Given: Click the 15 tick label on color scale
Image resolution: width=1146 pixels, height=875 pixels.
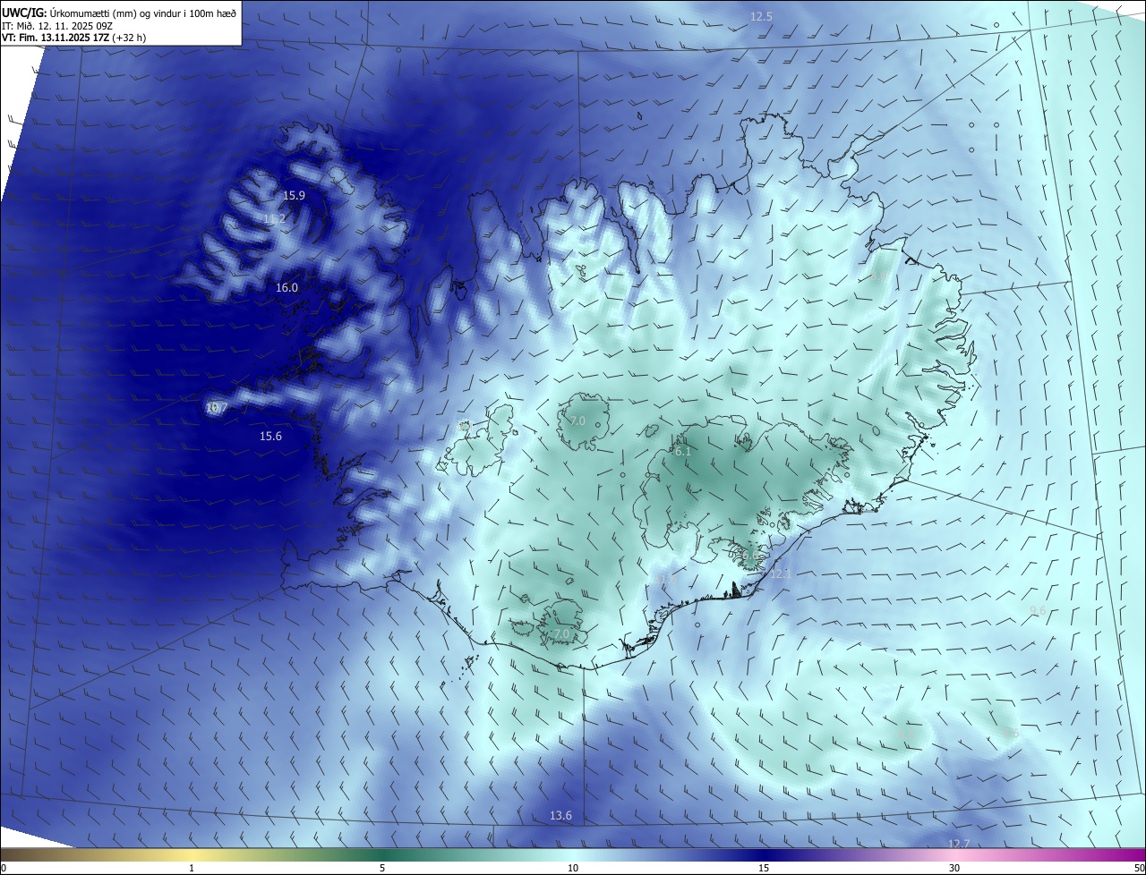Looking at the screenshot, I should pyautogui.click(x=764, y=868).
